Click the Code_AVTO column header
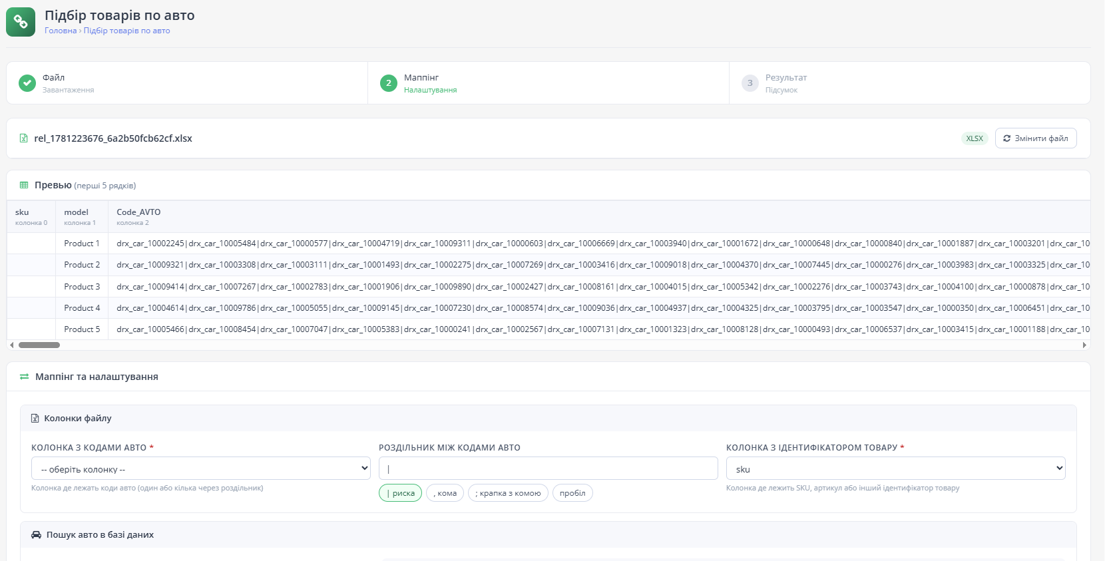Screen dimensions: 1105x561 click(x=599, y=217)
